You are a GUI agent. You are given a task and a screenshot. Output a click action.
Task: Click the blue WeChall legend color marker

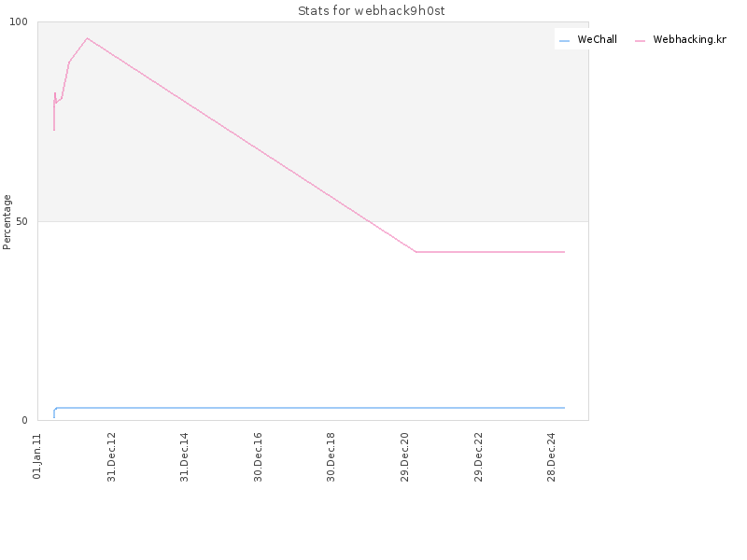564,41
